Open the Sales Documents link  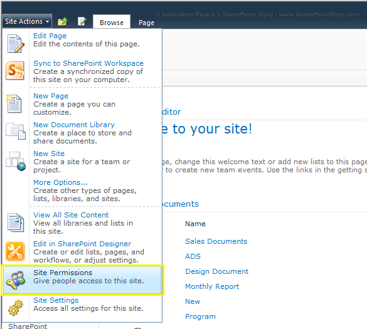(216, 241)
